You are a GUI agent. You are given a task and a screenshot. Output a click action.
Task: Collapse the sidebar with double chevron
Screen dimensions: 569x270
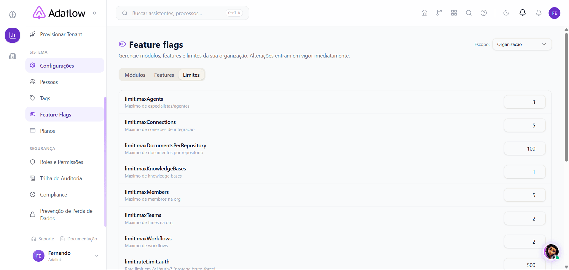tap(95, 13)
